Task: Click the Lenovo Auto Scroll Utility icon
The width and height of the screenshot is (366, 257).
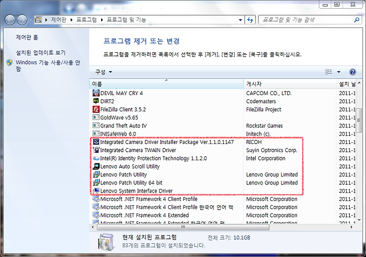Action: [96, 167]
